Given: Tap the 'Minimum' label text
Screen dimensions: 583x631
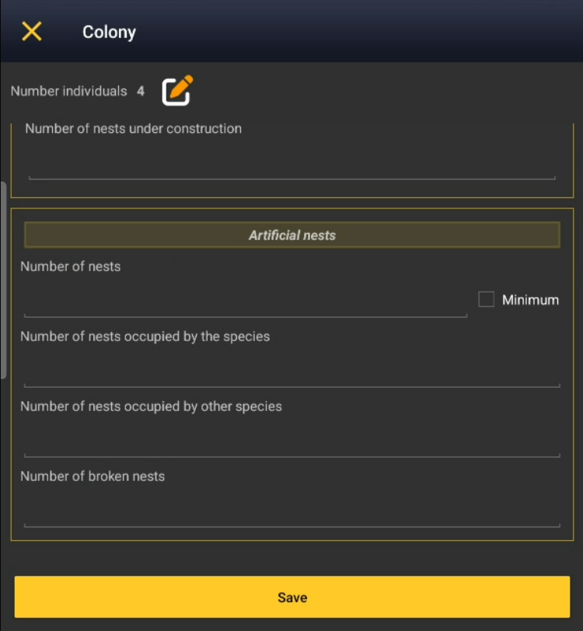Looking at the screenshot, I should point(530,300).
